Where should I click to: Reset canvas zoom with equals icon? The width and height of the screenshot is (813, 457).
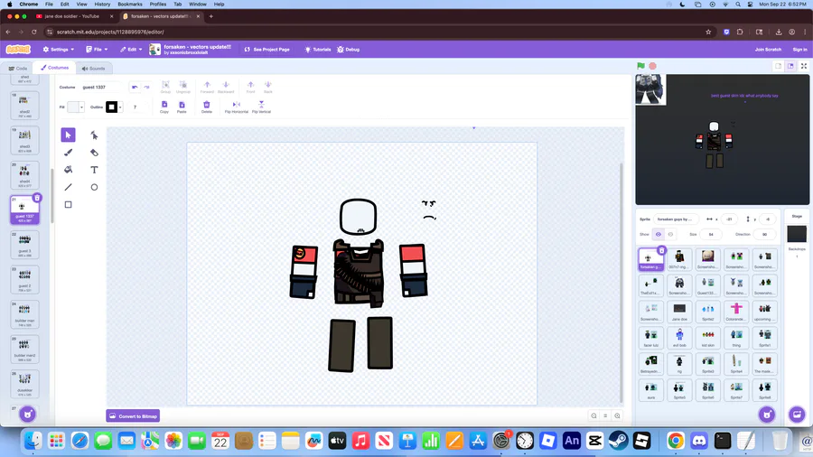coord(605,415)
